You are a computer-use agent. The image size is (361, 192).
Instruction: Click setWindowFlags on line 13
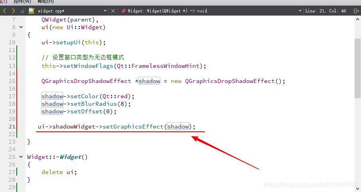click(88, 66)
